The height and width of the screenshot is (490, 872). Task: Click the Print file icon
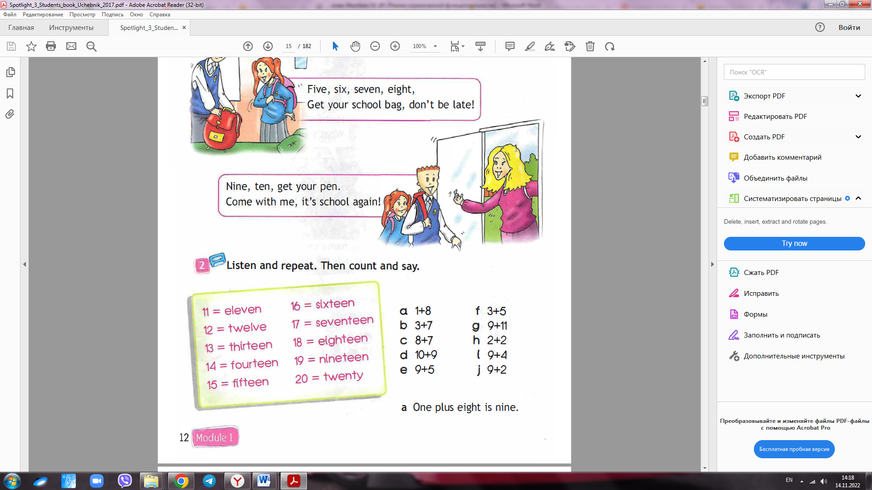pyautogui.click(x=51, y=46)
